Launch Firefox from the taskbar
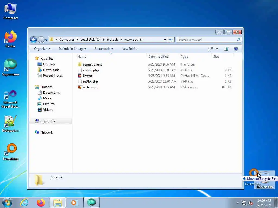The image size is (278, 208). click(41, 203)
